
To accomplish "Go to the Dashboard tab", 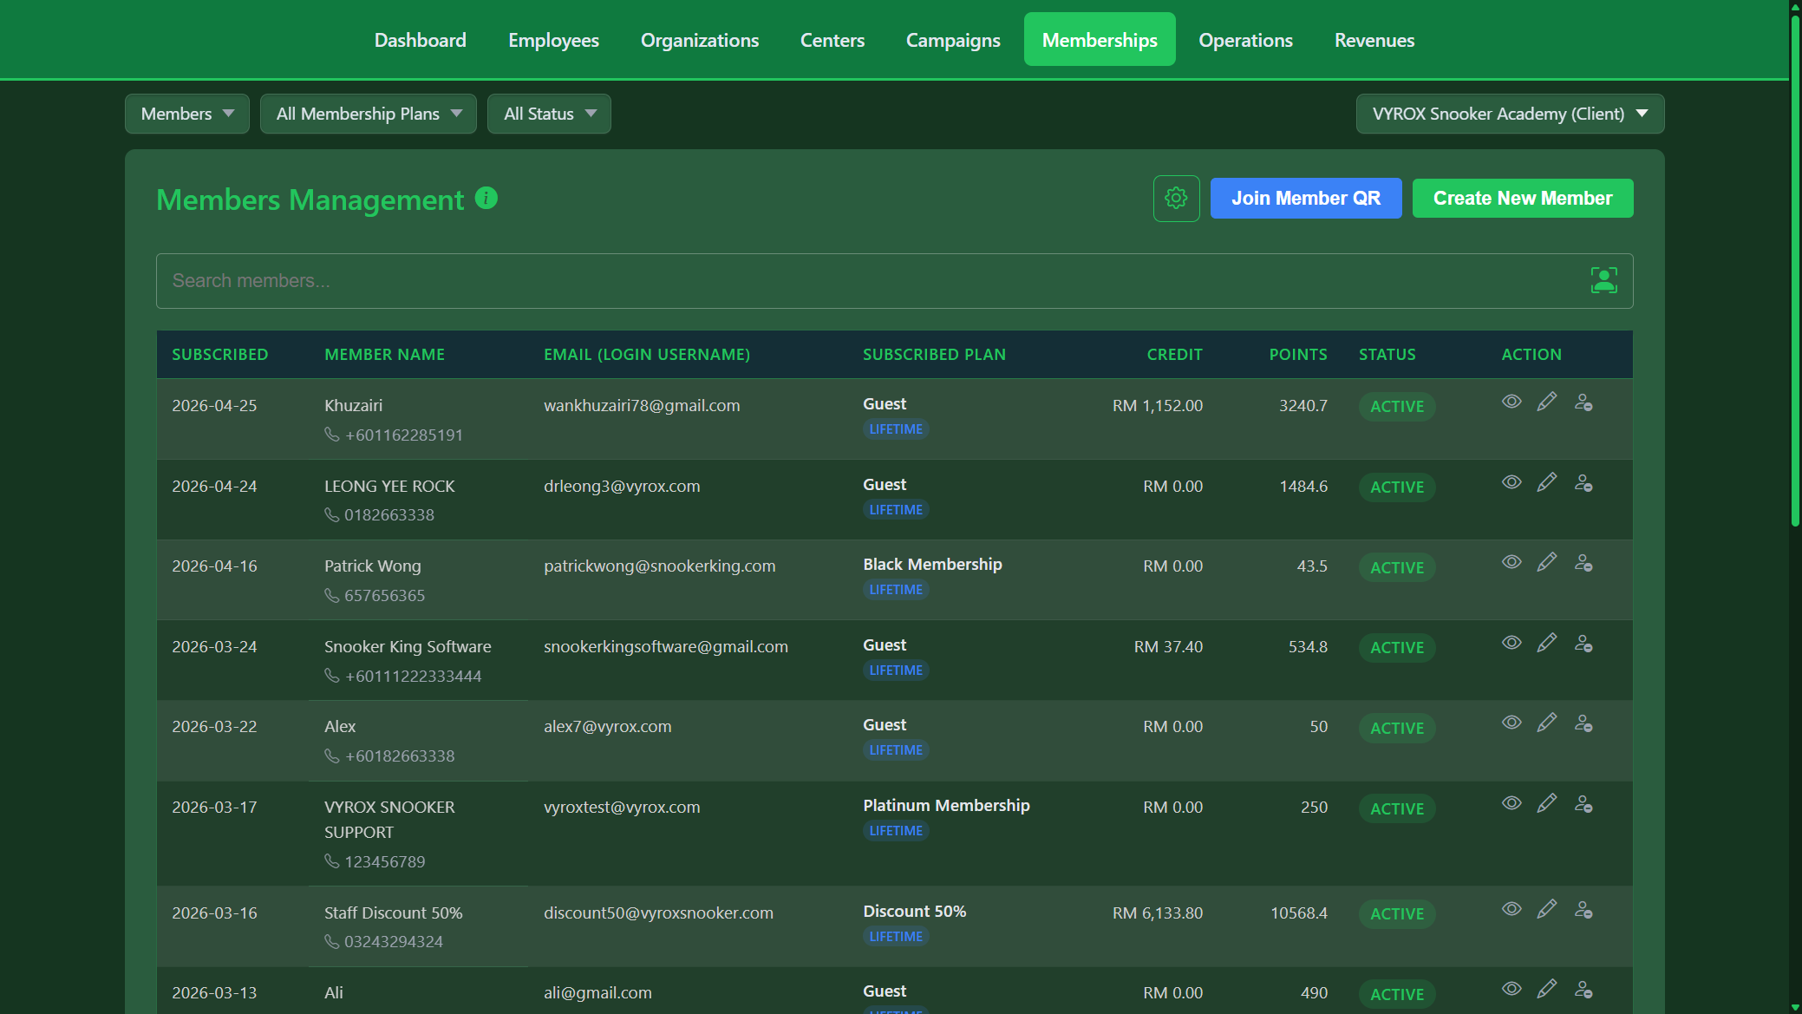I will point(421,40).
